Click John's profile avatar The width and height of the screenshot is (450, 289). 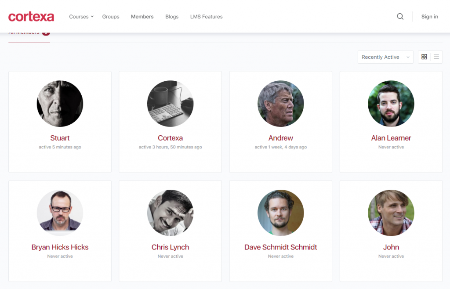click(391, 213)
